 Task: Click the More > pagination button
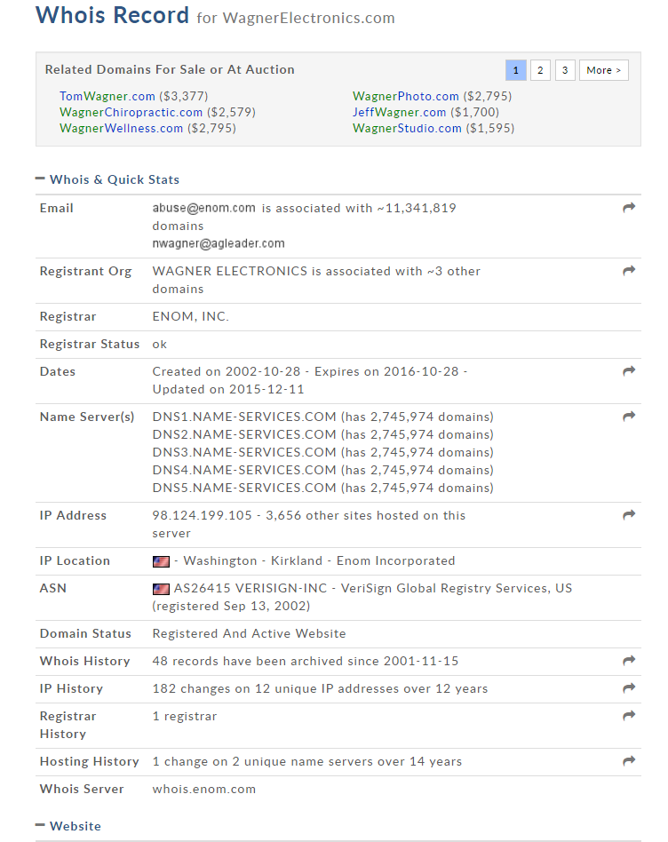(603, 70)
